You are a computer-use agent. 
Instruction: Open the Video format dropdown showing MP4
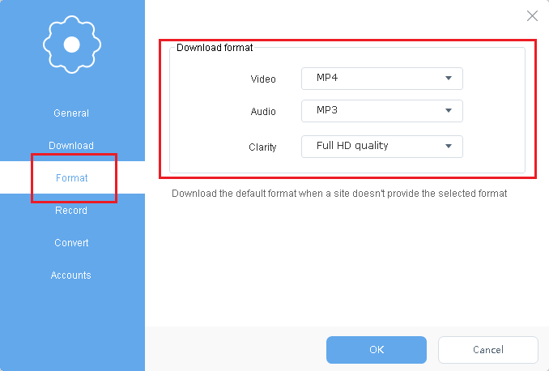(x=382, y=79)
